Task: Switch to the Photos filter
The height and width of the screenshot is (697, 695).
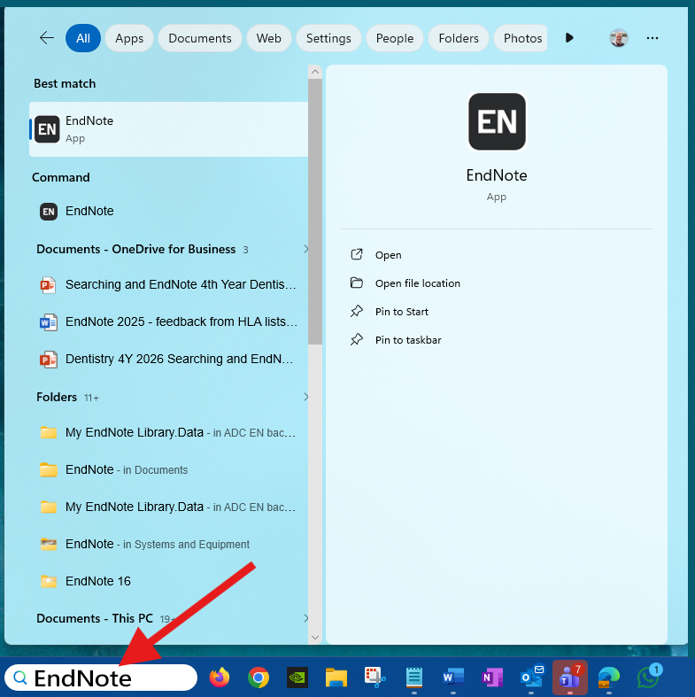Action: point(521,38)
